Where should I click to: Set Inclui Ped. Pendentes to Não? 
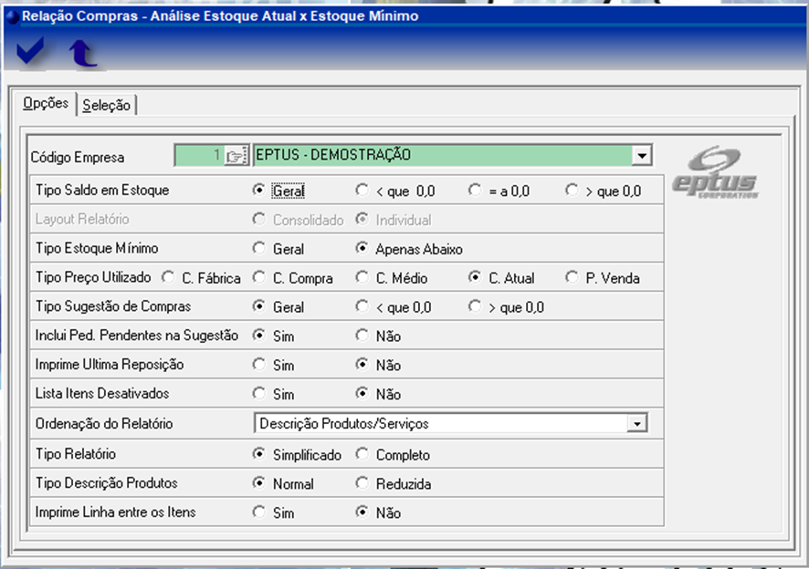tap(362, 336)
